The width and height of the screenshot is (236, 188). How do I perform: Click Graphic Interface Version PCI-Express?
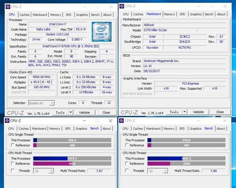pyautogui.click(x=190, y=83)
